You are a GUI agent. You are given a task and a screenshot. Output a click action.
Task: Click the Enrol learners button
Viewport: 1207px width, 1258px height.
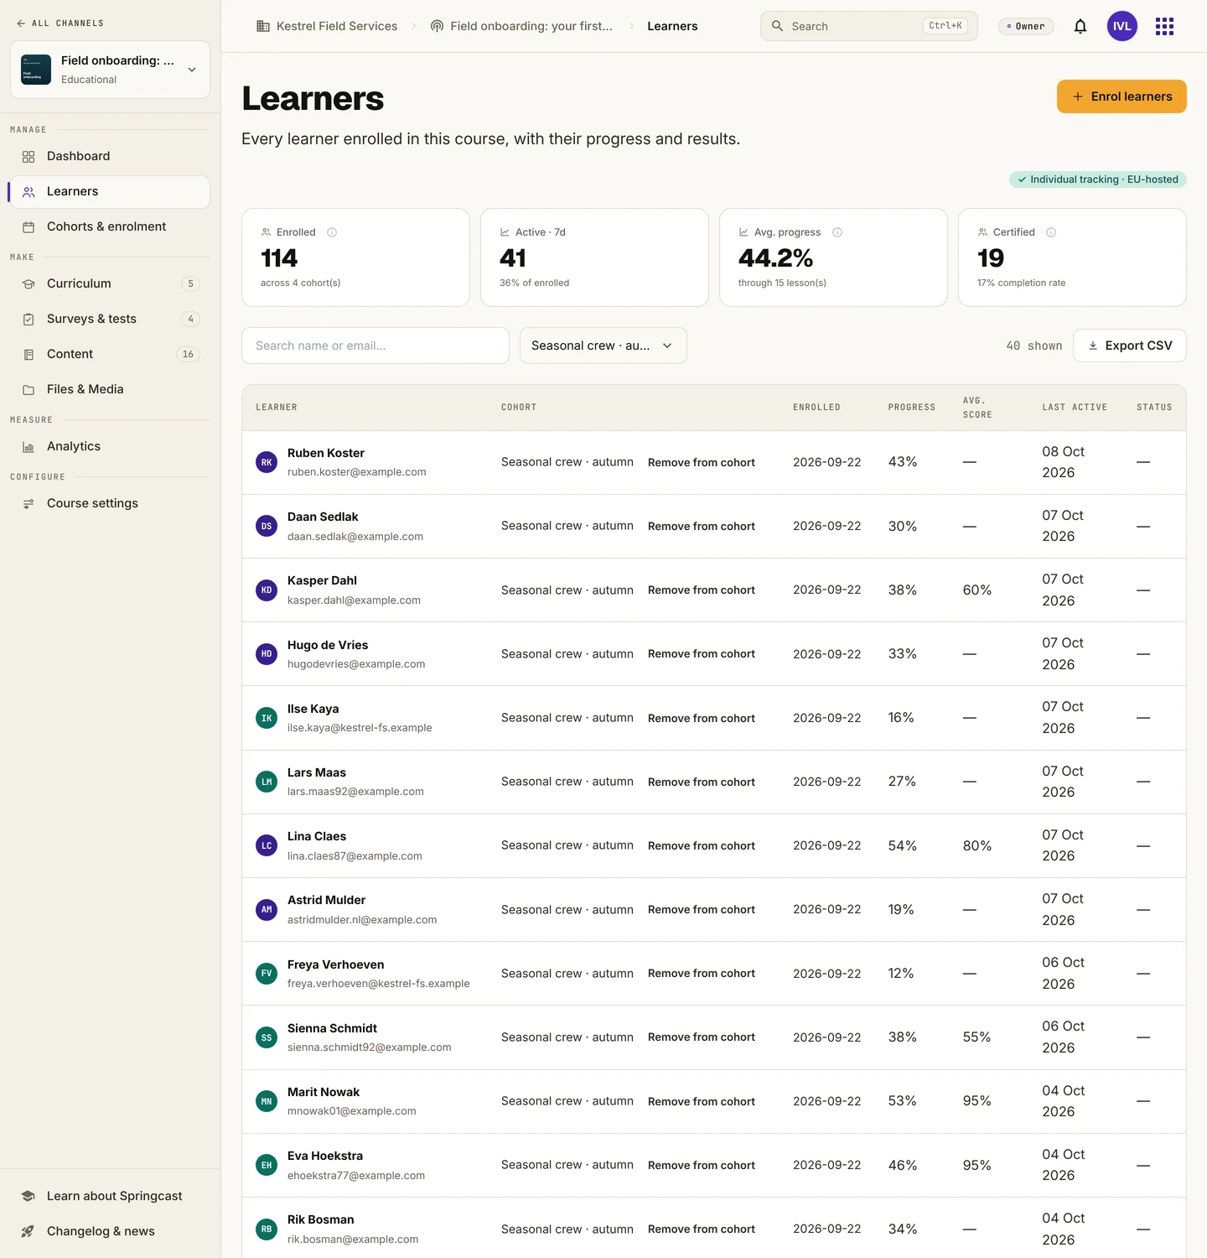(1122, 96)
